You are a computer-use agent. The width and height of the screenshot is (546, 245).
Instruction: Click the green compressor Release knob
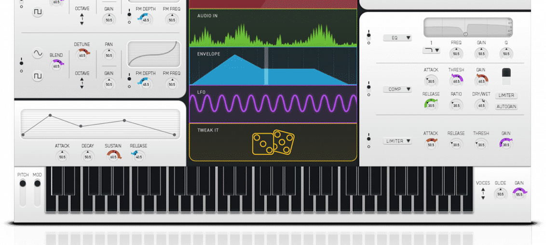pyautogui.click(x=431, y=104)
